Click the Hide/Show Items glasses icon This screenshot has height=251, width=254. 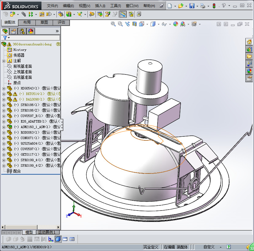click(164, 24)
